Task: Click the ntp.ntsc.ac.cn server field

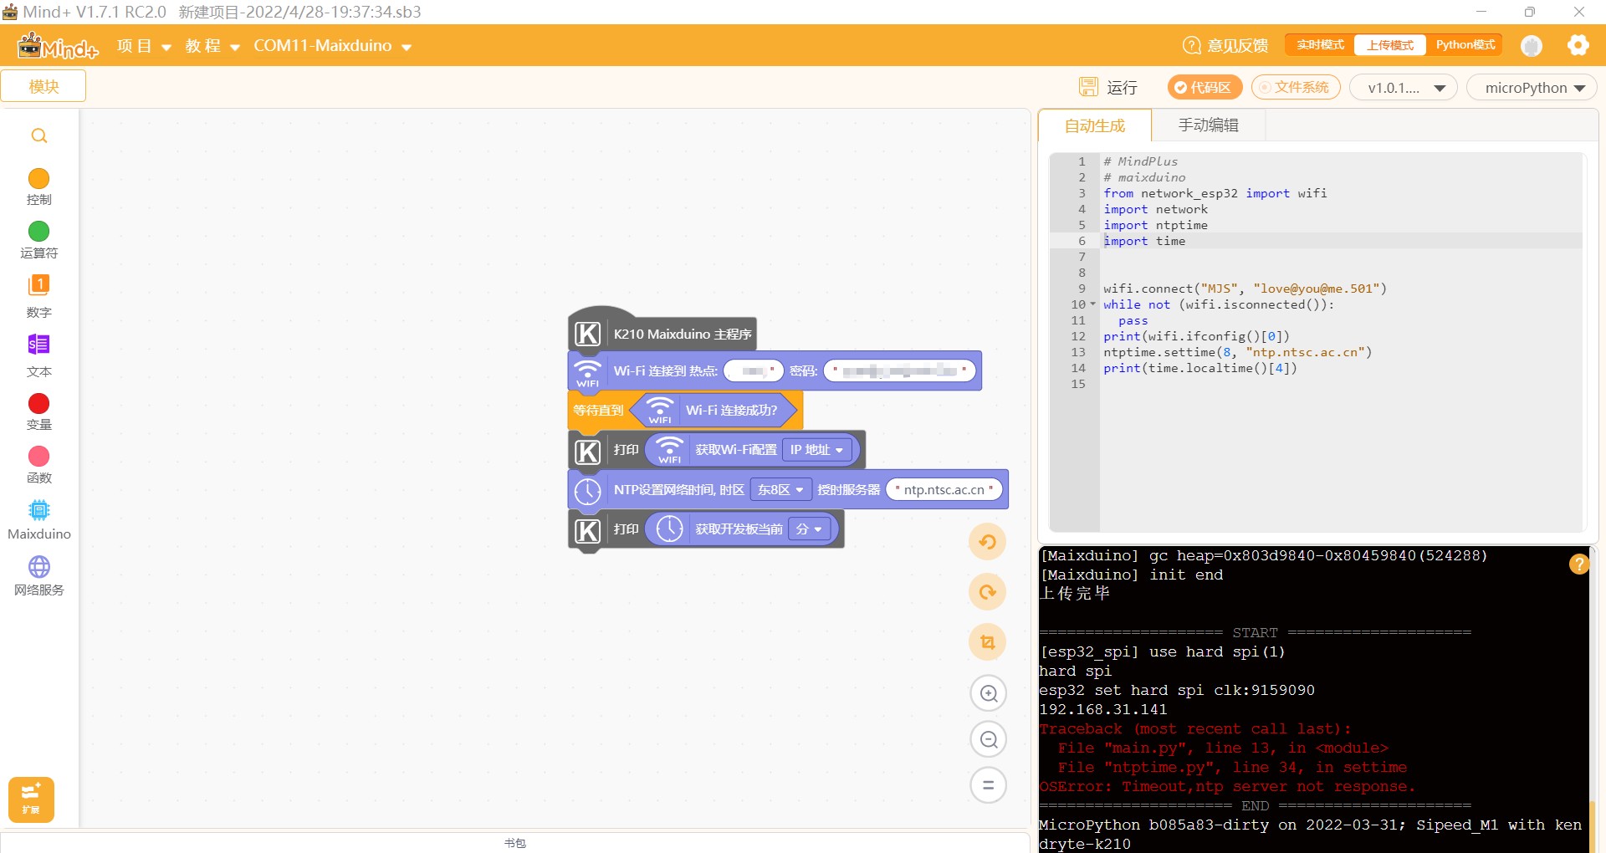Action: tap(944, 490)
